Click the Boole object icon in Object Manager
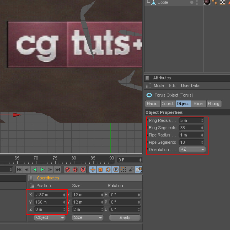230x230 pixels. pos(154,3)
